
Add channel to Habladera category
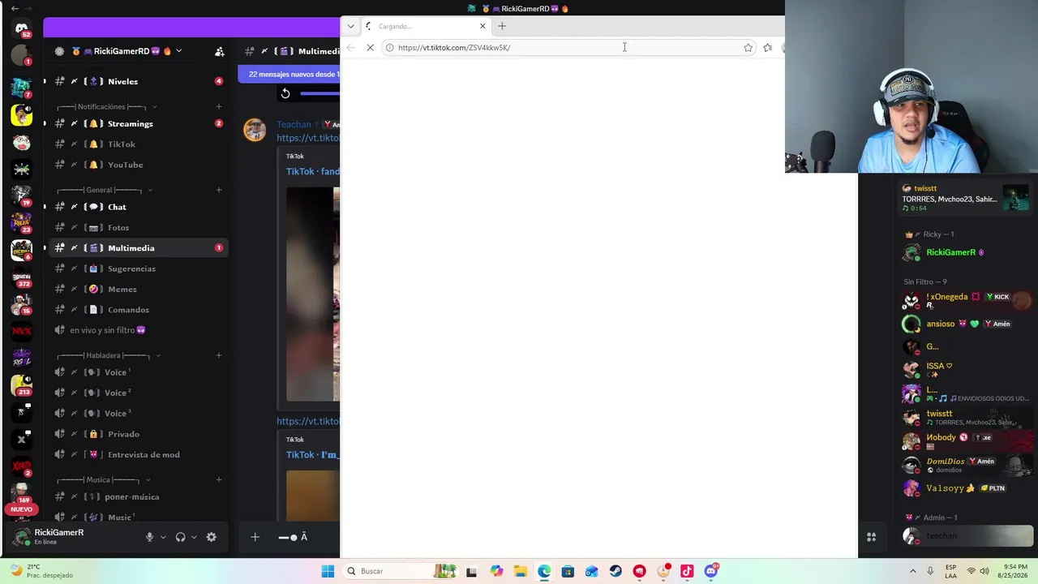pos(219,355)
